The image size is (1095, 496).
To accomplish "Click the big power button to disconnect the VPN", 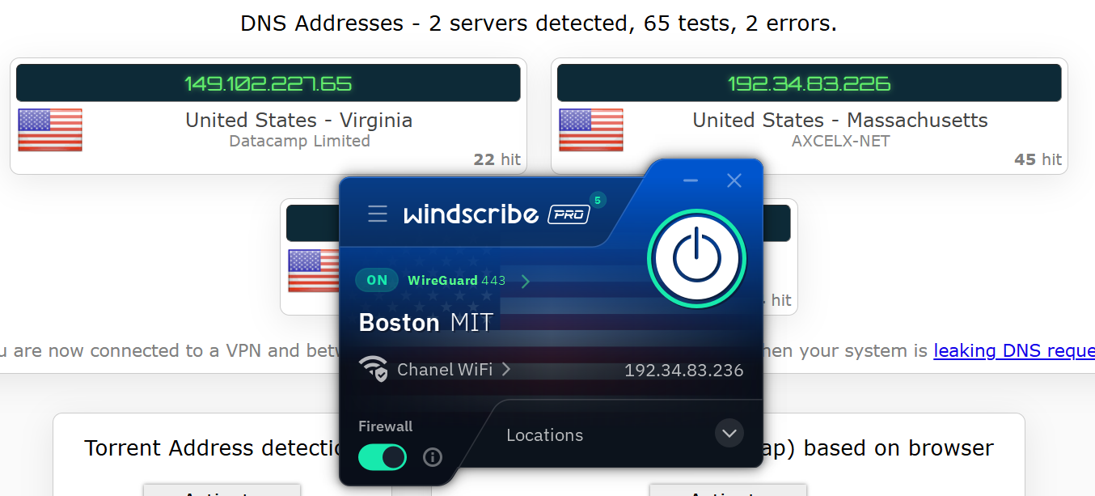I will 696,258.
